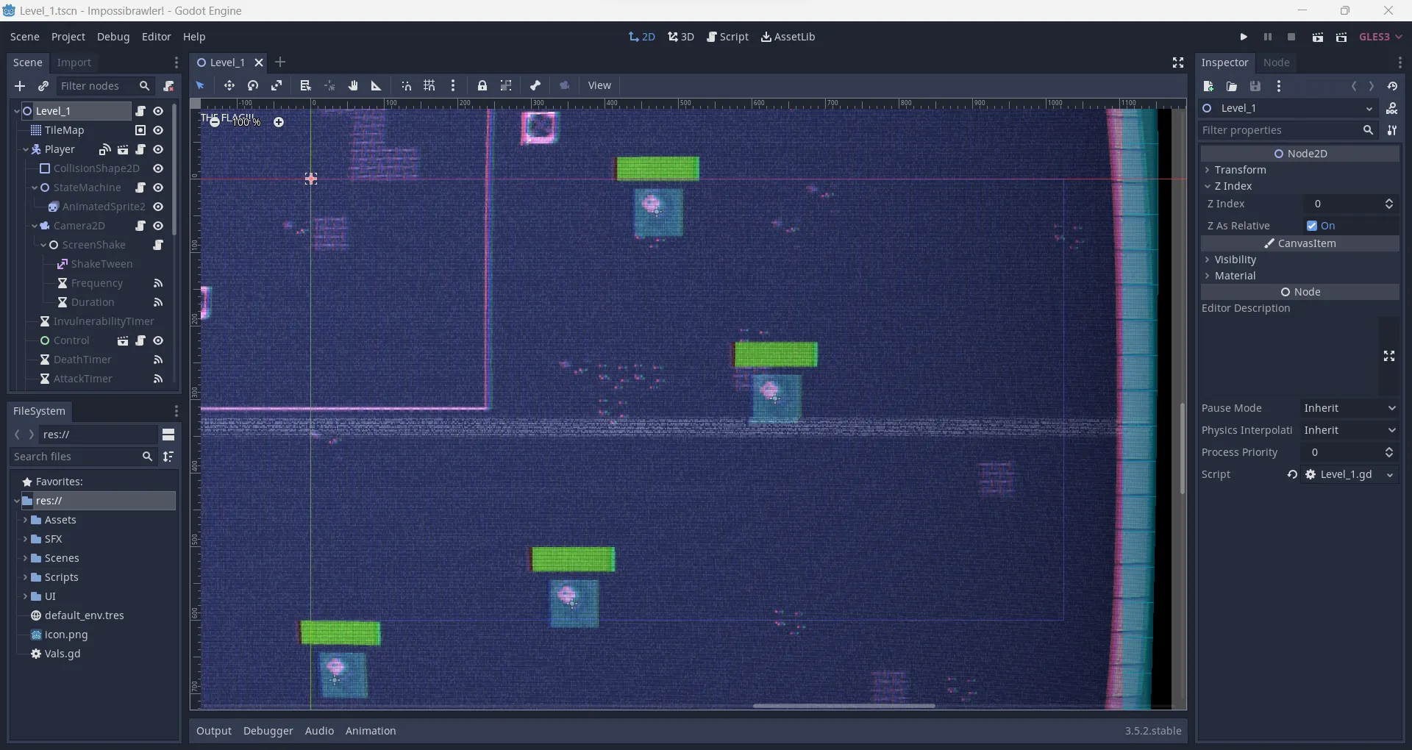Click the Pan Mode hand tool
Viewport: 1412px width, 750px height.
click(353, 86)
